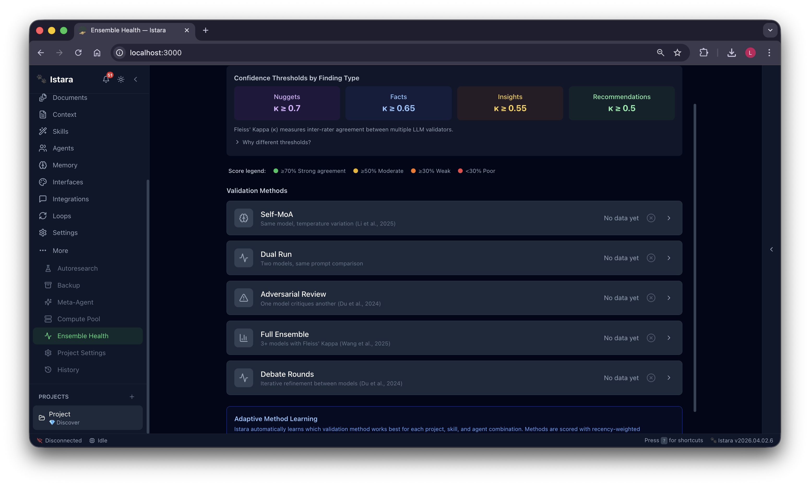Add a new project with plus icon
Viewport: 810px width, 486px height.
pos(132,397)
